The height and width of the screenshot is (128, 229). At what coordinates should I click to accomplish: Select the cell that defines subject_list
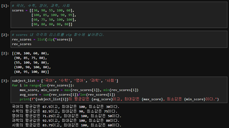(119, 90)
